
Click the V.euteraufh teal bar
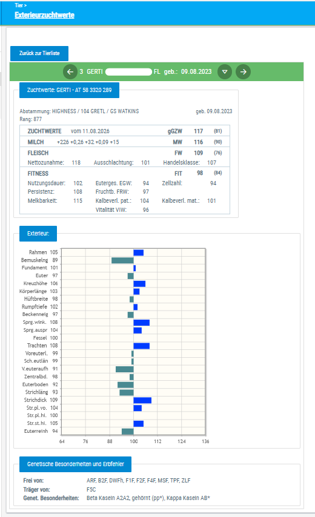[x=125, y=369]
